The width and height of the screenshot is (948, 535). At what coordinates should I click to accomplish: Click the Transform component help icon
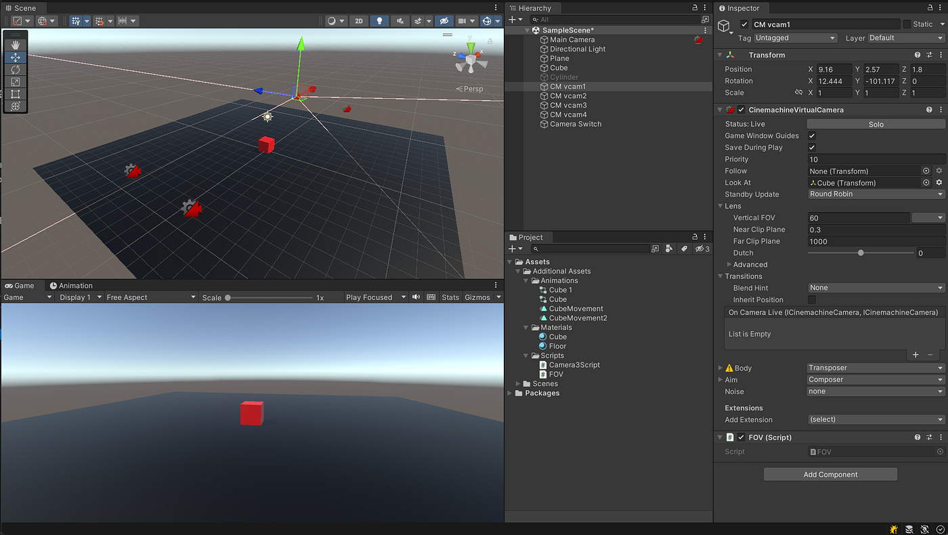(918, 55)
